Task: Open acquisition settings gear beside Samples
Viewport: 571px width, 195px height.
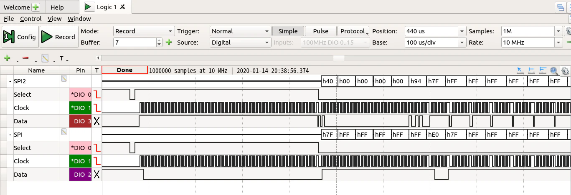Action: pos(568,31)
